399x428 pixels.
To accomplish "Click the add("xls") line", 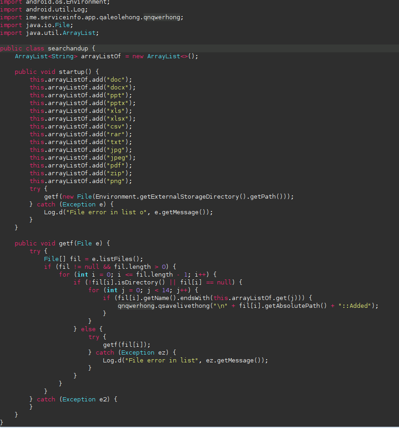I will coord(81,111).
